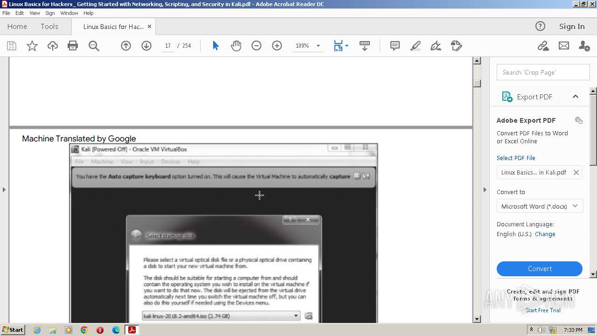The width and height of the screenshot is (597, 336).
Task: Open the Sign menu
Action: point(50,13)
